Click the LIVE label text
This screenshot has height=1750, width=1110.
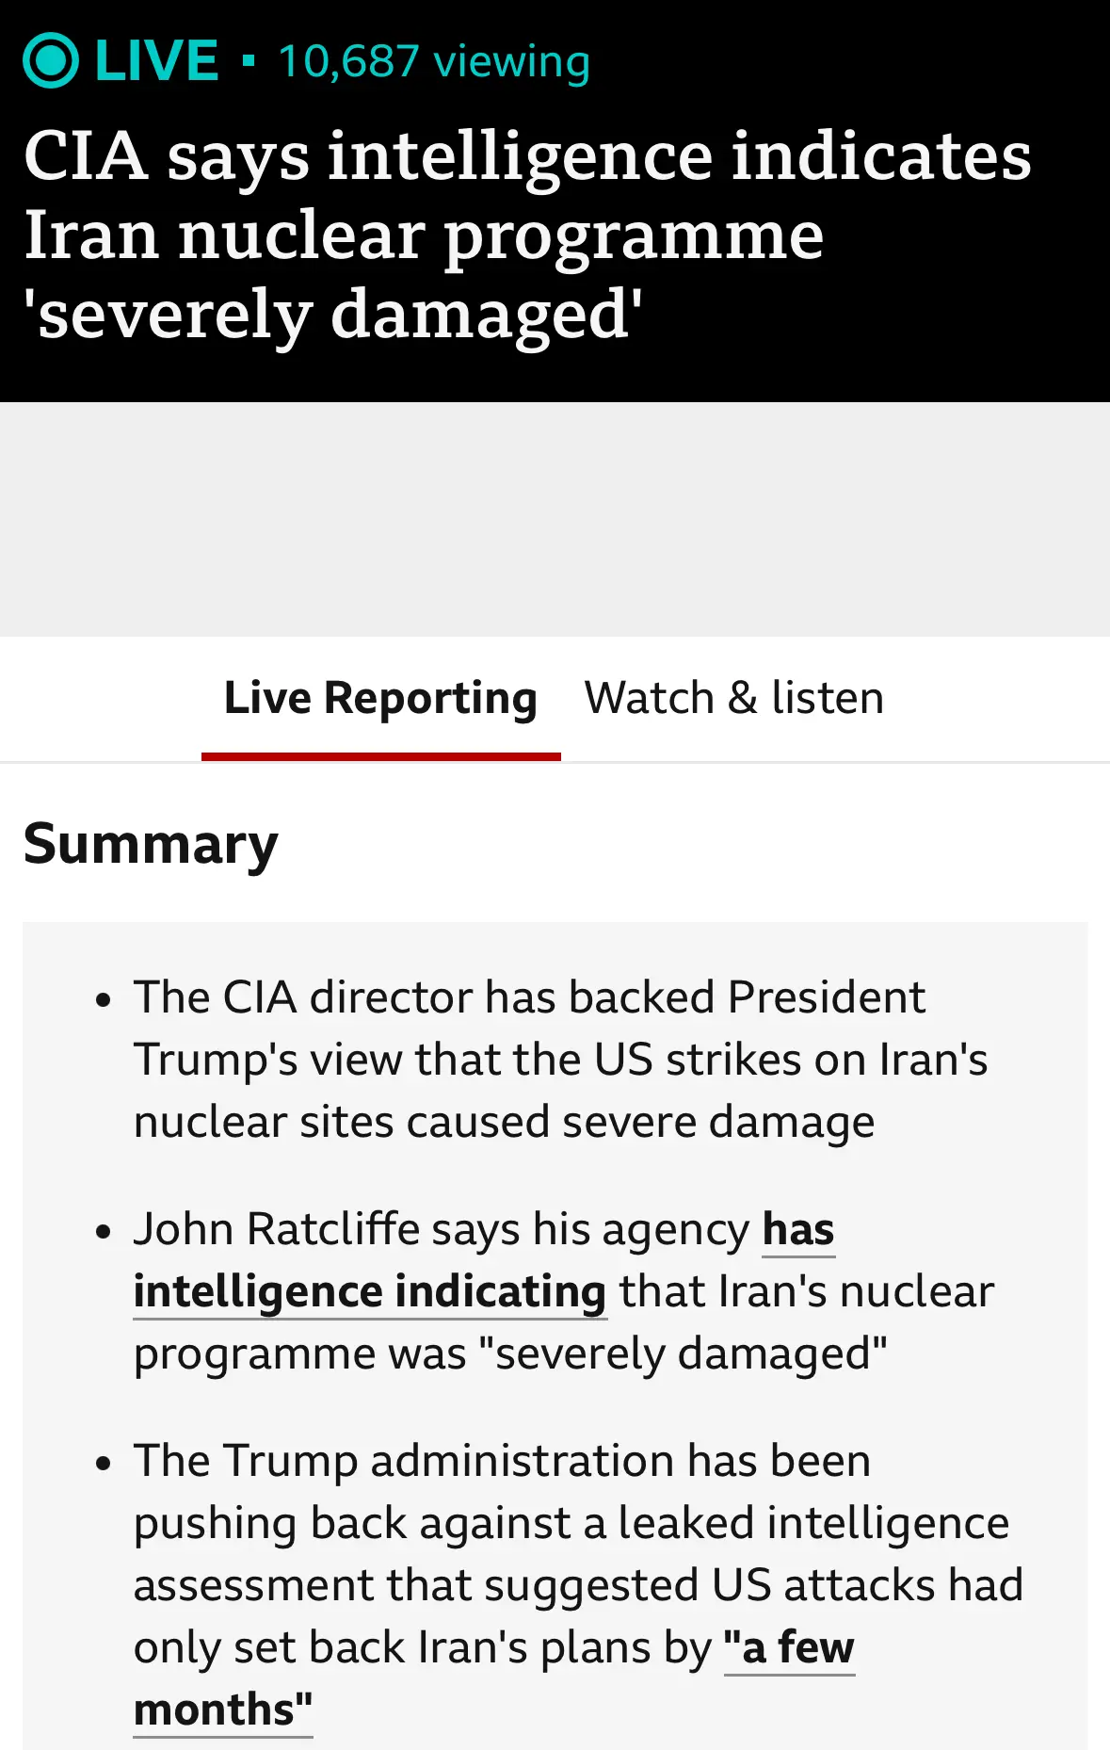click(156, 61)
